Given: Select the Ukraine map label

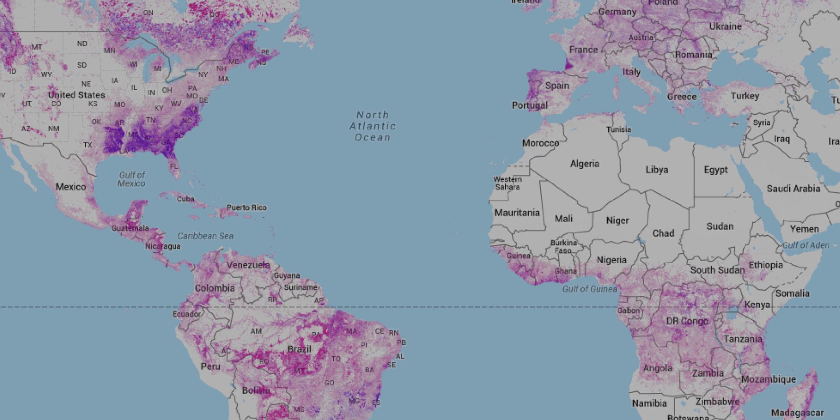Looking at the screenshot, I should pyautogui.click(x=725, y=26).
